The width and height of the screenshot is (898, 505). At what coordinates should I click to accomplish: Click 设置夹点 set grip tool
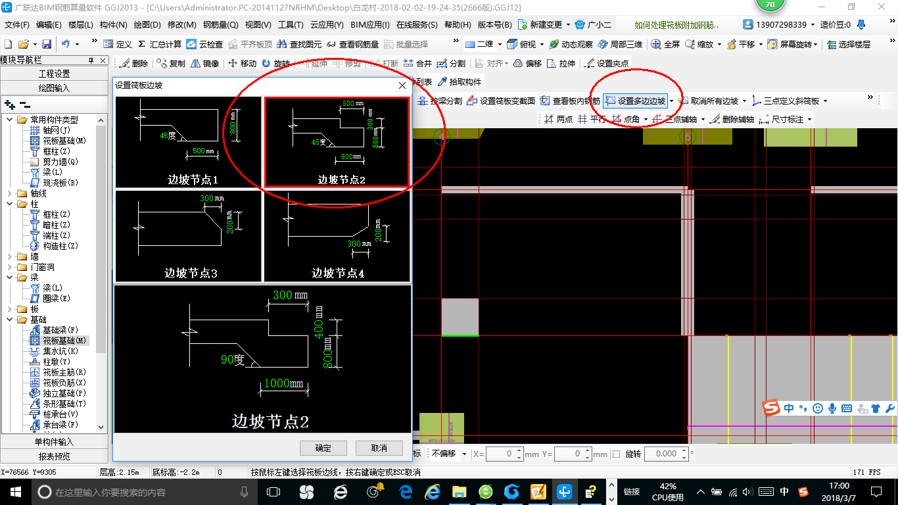[606, 64]
